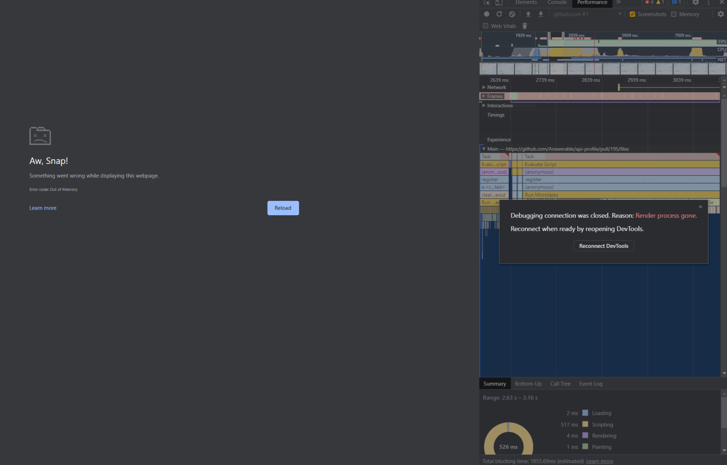Switch to the Console tab
This screenshot has width=727, height=465.
pyautogui.click(x=557, y=2)
